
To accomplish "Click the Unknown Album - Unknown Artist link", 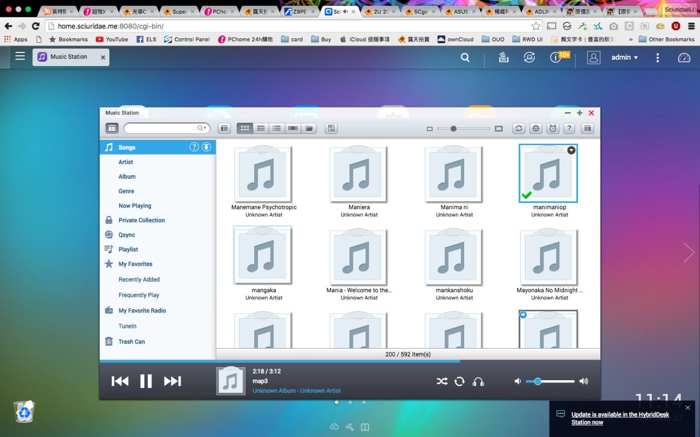I will click(x=296, y=391).
